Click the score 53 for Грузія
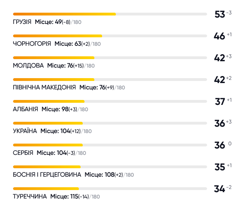This screenshot has height=208, width=236. pyautogui.click(x=220, y=14)
